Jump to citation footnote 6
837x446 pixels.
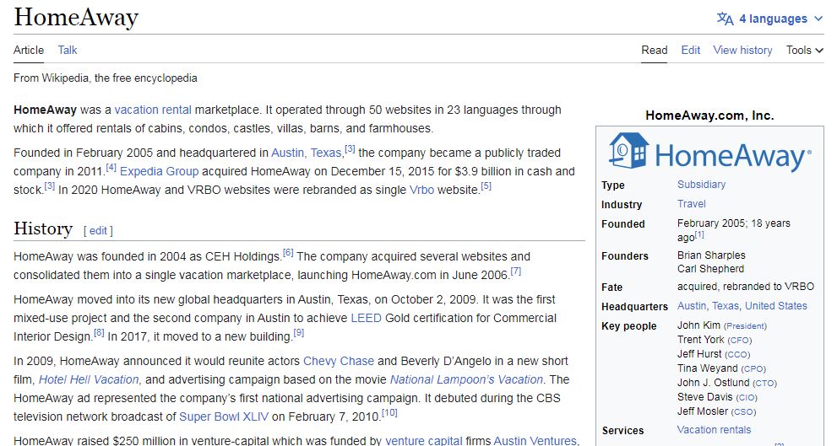pyautogui.click(x=288, y=252)
